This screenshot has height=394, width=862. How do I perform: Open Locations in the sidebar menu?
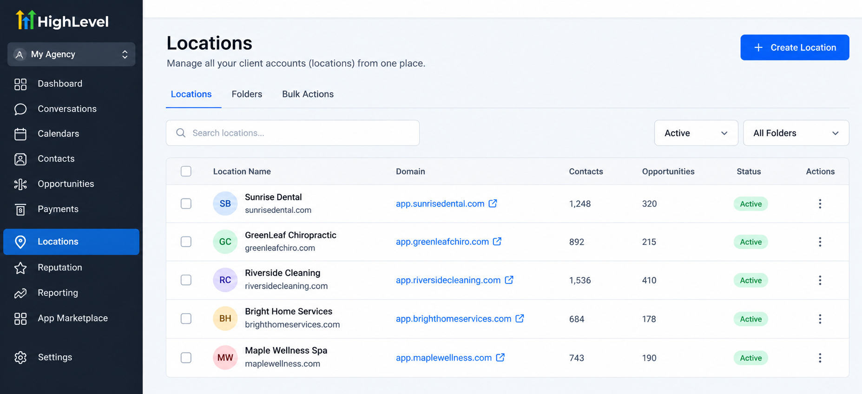(x=71, y=242)
